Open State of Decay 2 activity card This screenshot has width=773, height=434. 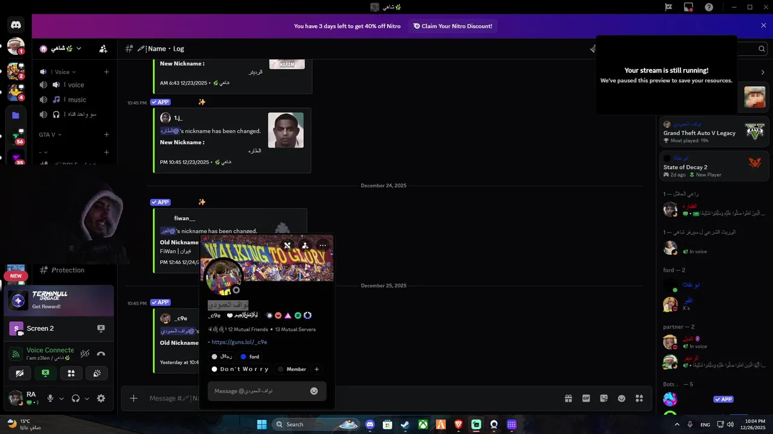pyautogui.click(x=714, y=166)
